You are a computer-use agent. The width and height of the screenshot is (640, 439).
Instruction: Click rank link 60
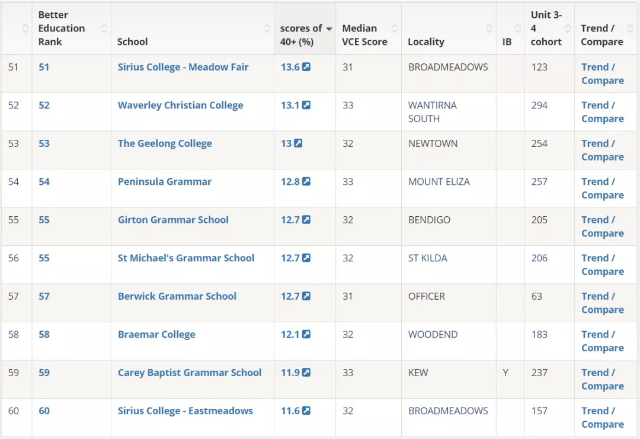[x=44, y=411]
